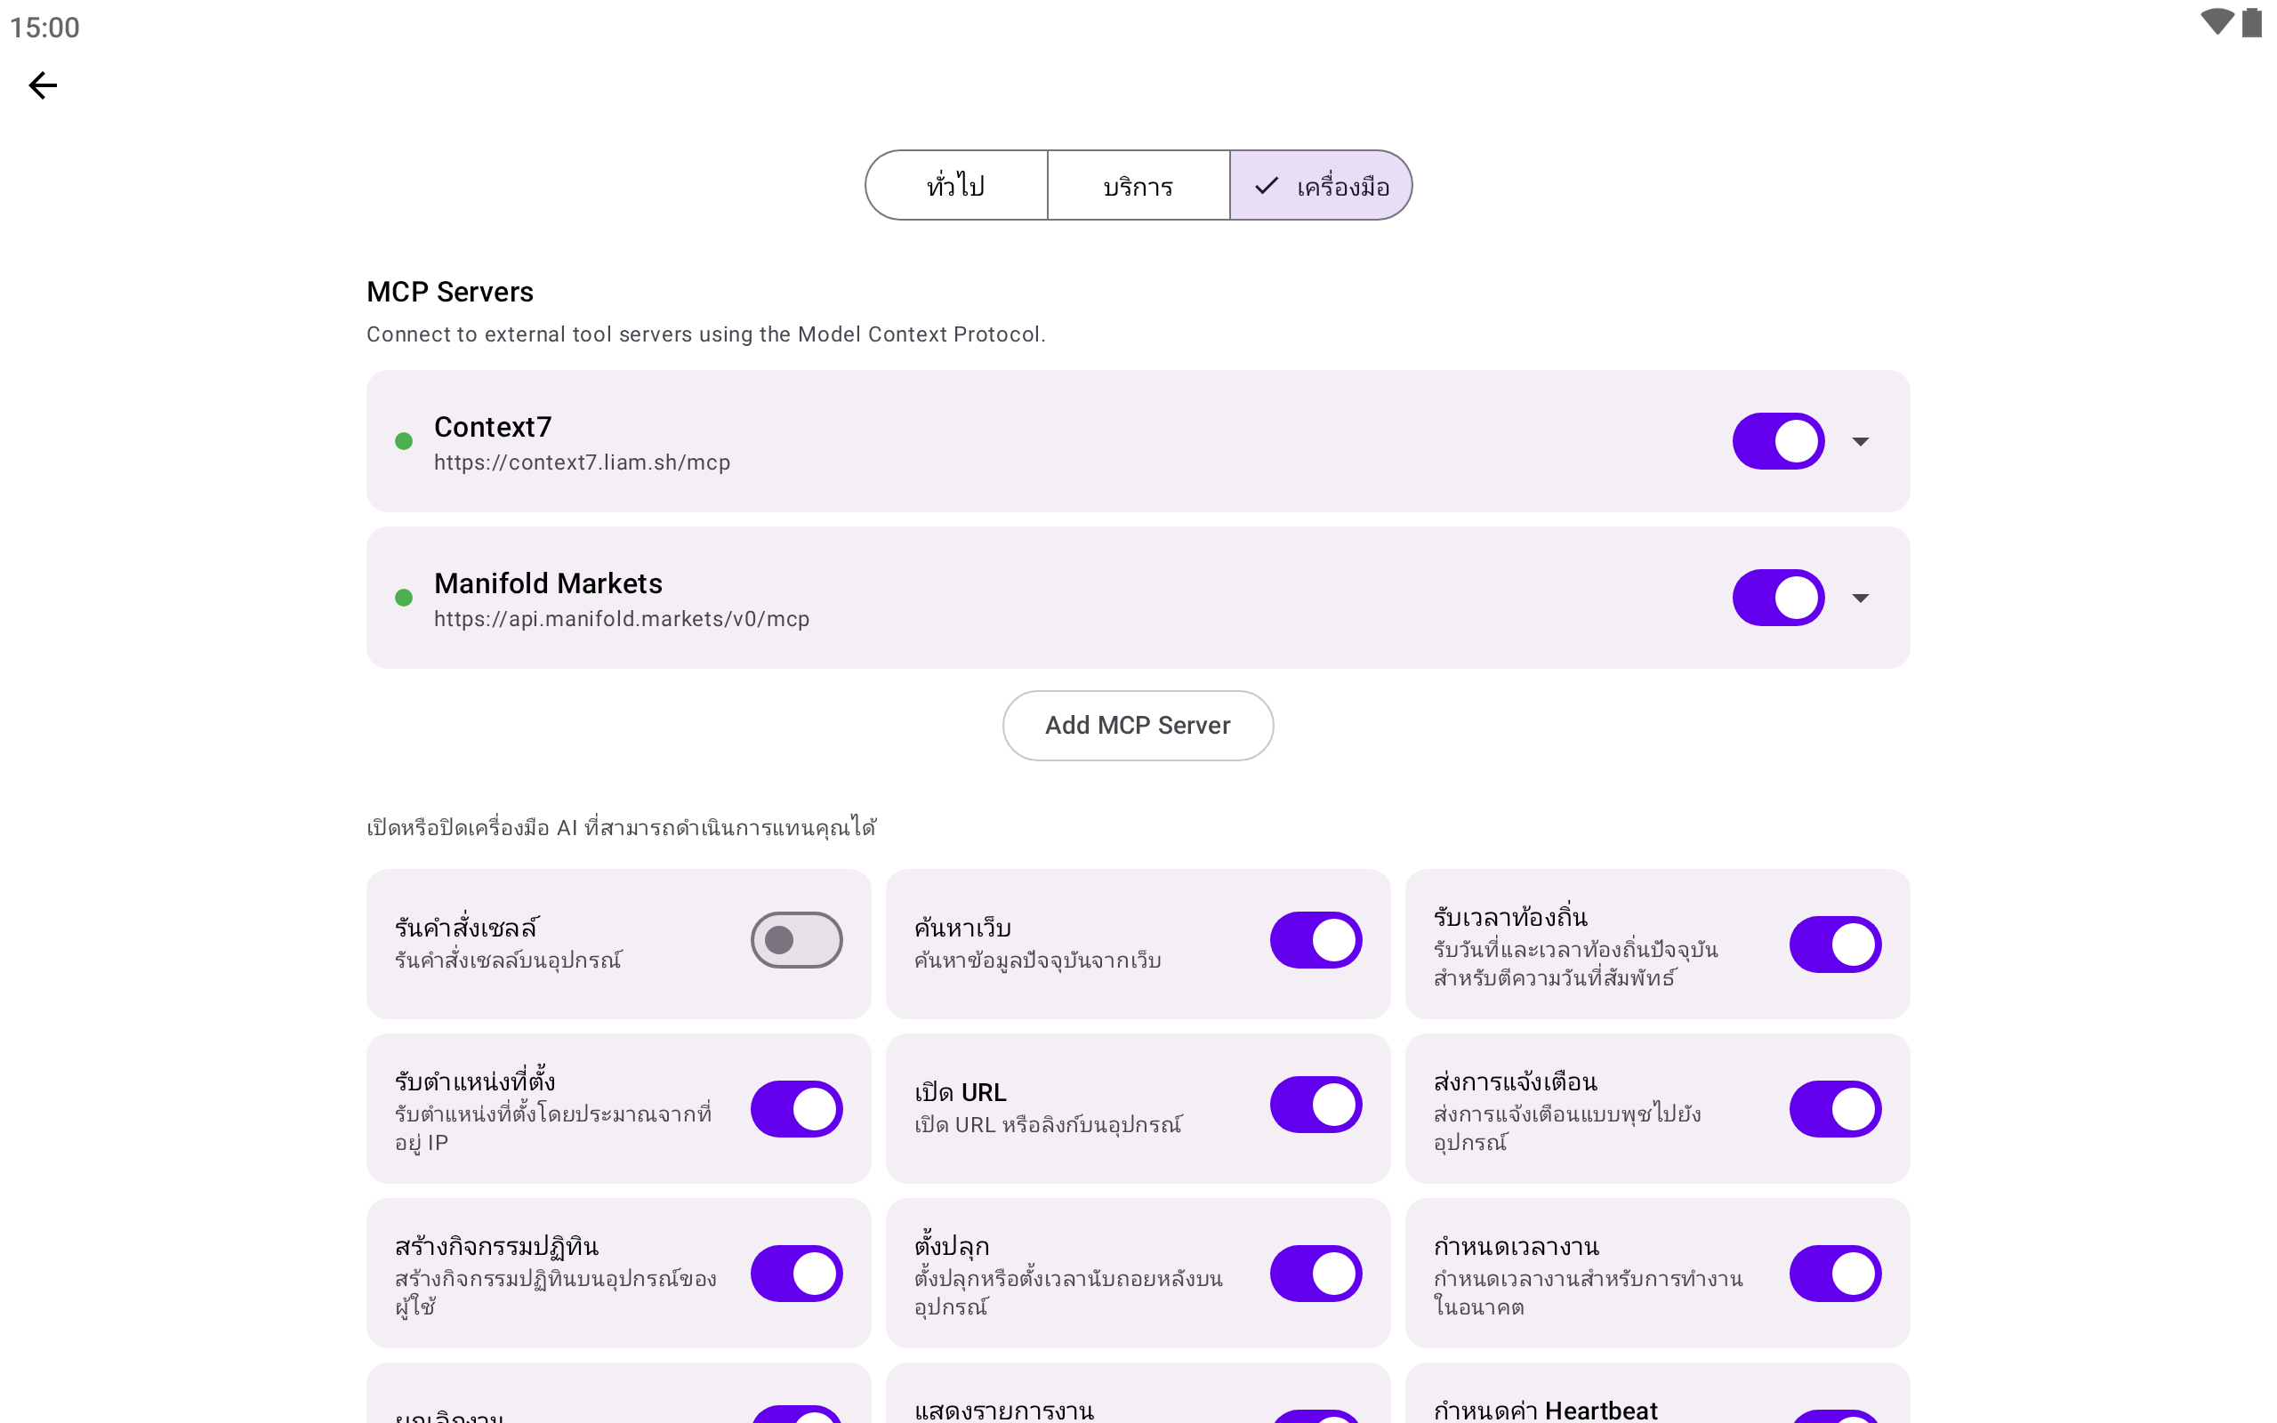Switch to the ทั่วไป tab

(x=956, y=185)
